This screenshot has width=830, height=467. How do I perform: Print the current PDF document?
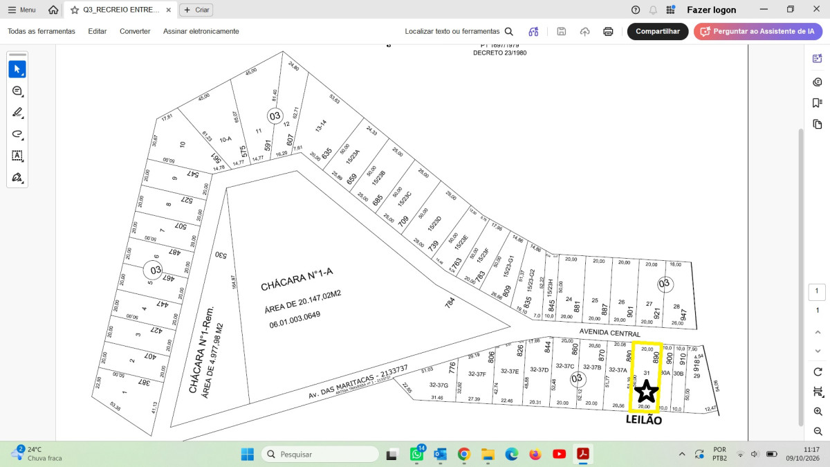(608, 31)
